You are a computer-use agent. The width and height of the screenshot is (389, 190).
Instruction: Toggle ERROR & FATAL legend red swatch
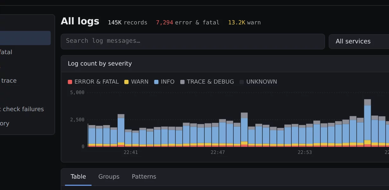point(70,82)
